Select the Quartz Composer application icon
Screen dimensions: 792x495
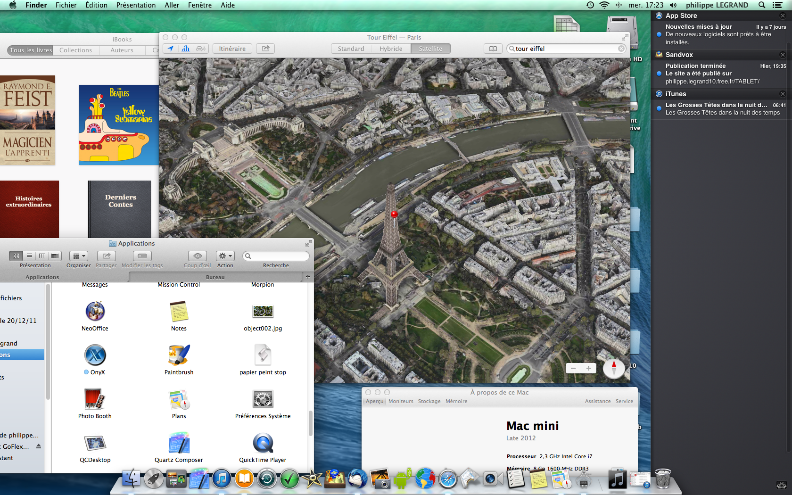(x=179, y=443)
